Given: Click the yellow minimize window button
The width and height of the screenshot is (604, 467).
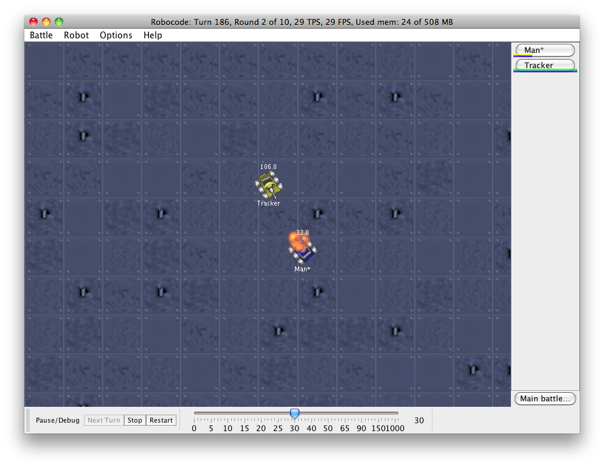Looking at the screenshot, I should 46,22.
